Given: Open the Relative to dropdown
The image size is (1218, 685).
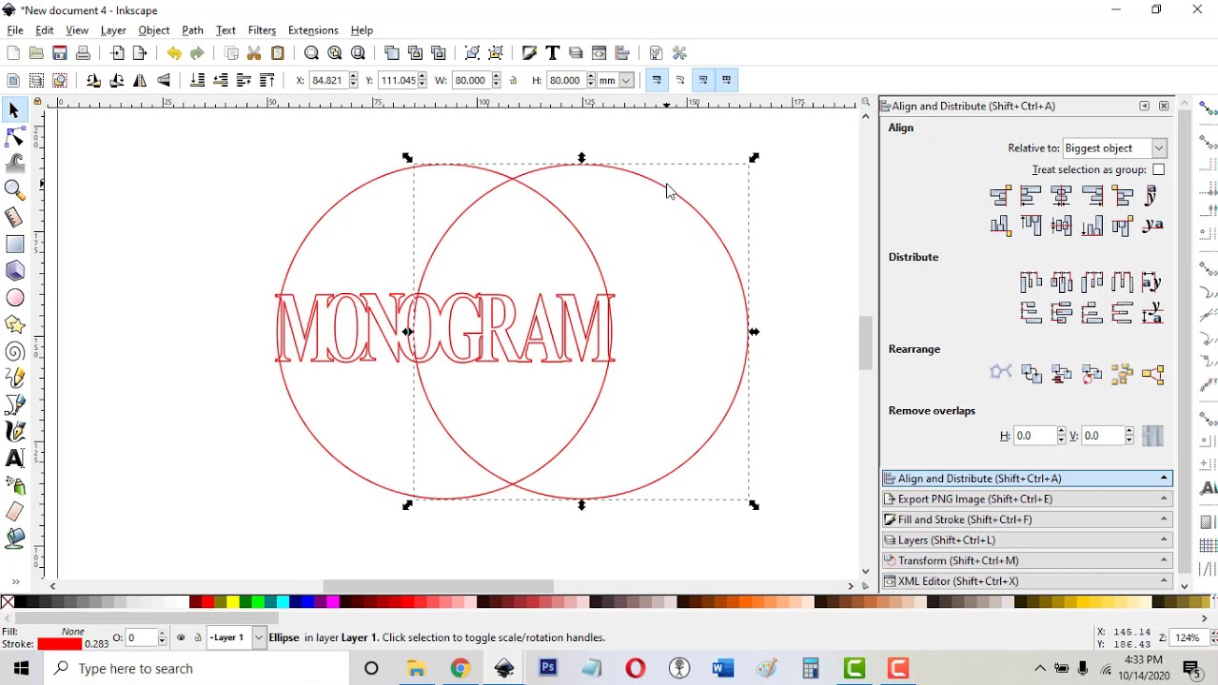Looking at the screenshot, I should pyautogui.click(x=1114, y=148).
